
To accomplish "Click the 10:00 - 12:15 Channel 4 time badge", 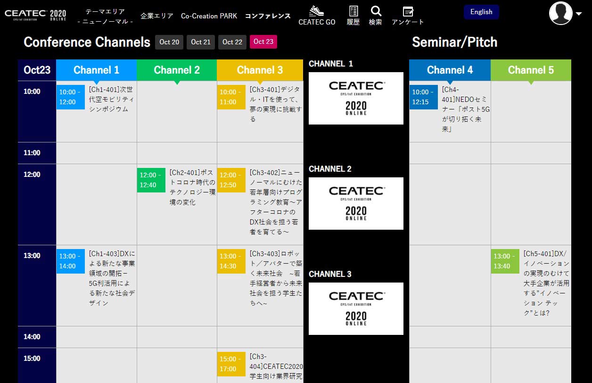I will (424, 97).
